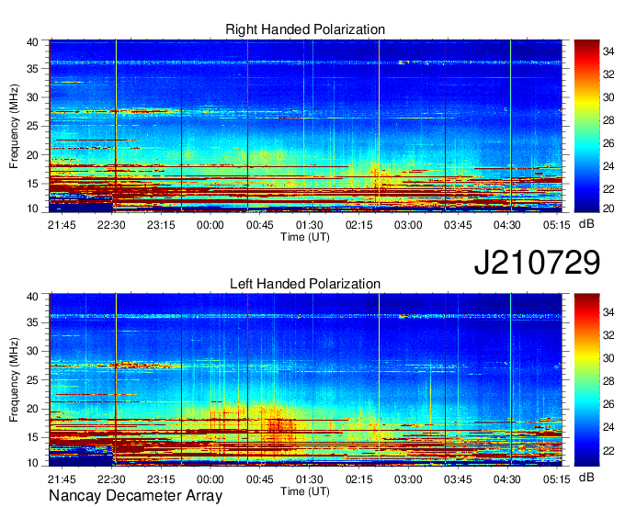
Task: Click "Frequency (MHz)" axis label of Left Handed plot
Action: click(x=14, y=380)
